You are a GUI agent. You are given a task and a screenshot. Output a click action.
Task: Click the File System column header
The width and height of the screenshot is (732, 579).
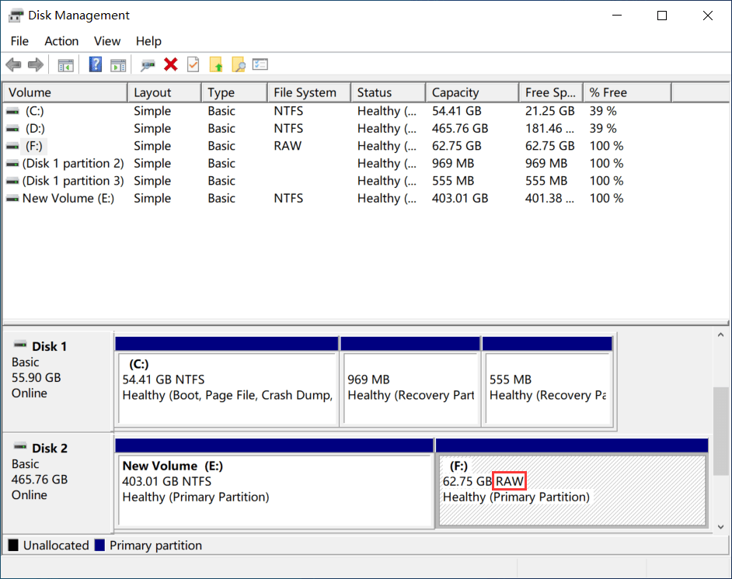coord(305,92)
